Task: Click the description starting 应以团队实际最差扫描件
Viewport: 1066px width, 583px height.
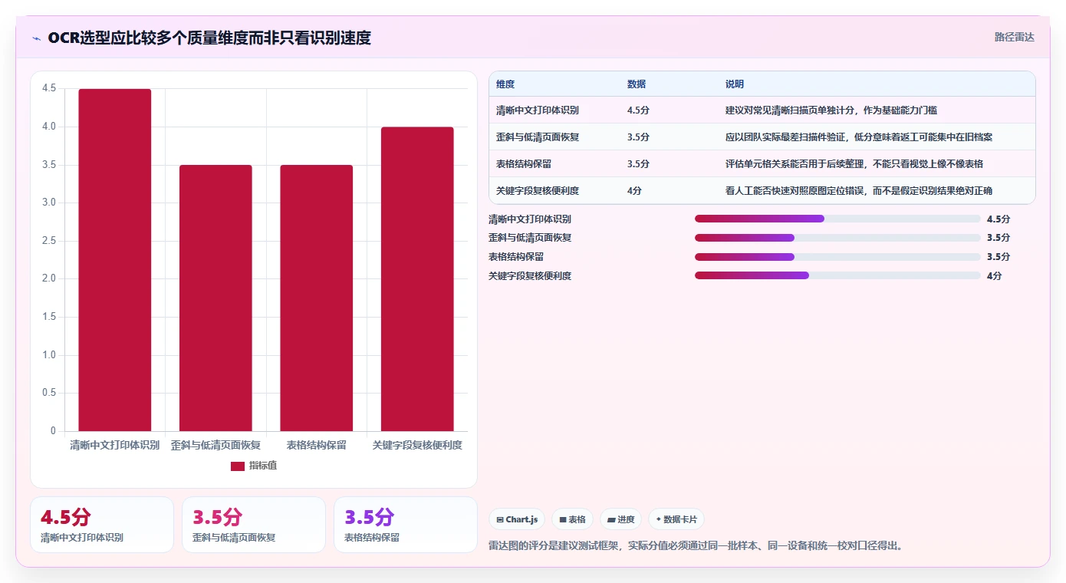Action: coord(859,137)
